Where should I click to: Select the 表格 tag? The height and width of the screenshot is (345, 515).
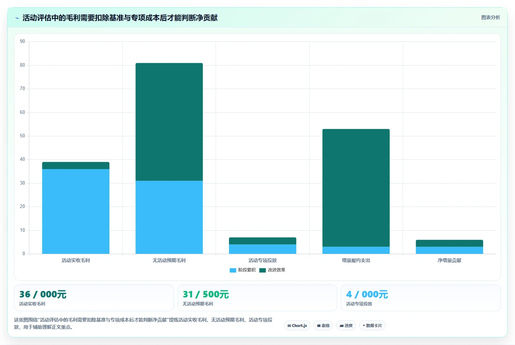[x=323, y=326]
